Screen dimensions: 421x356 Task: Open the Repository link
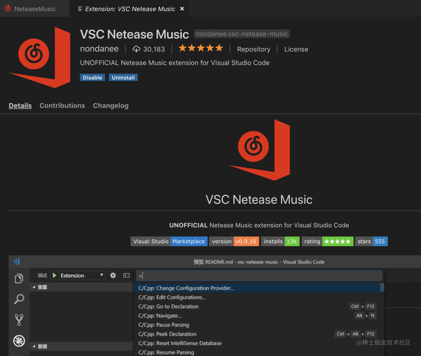(x=254, y=49)
